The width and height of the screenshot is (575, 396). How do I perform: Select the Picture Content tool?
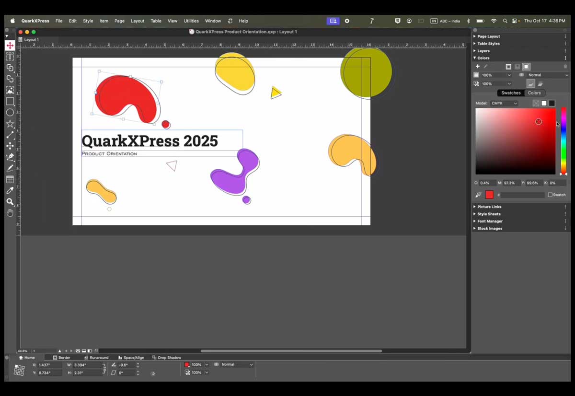click(x=10, y=90)
